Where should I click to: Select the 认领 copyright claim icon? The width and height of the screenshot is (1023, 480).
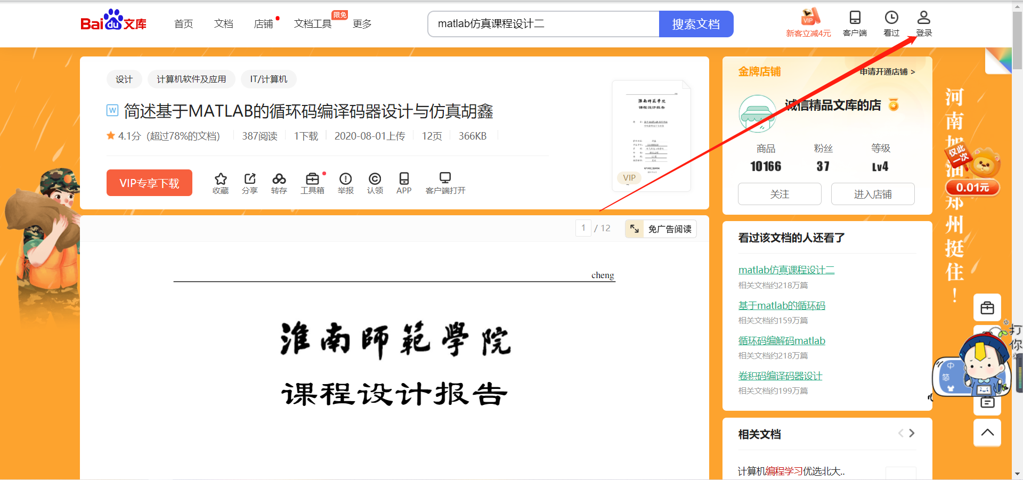tap(375, 183)
